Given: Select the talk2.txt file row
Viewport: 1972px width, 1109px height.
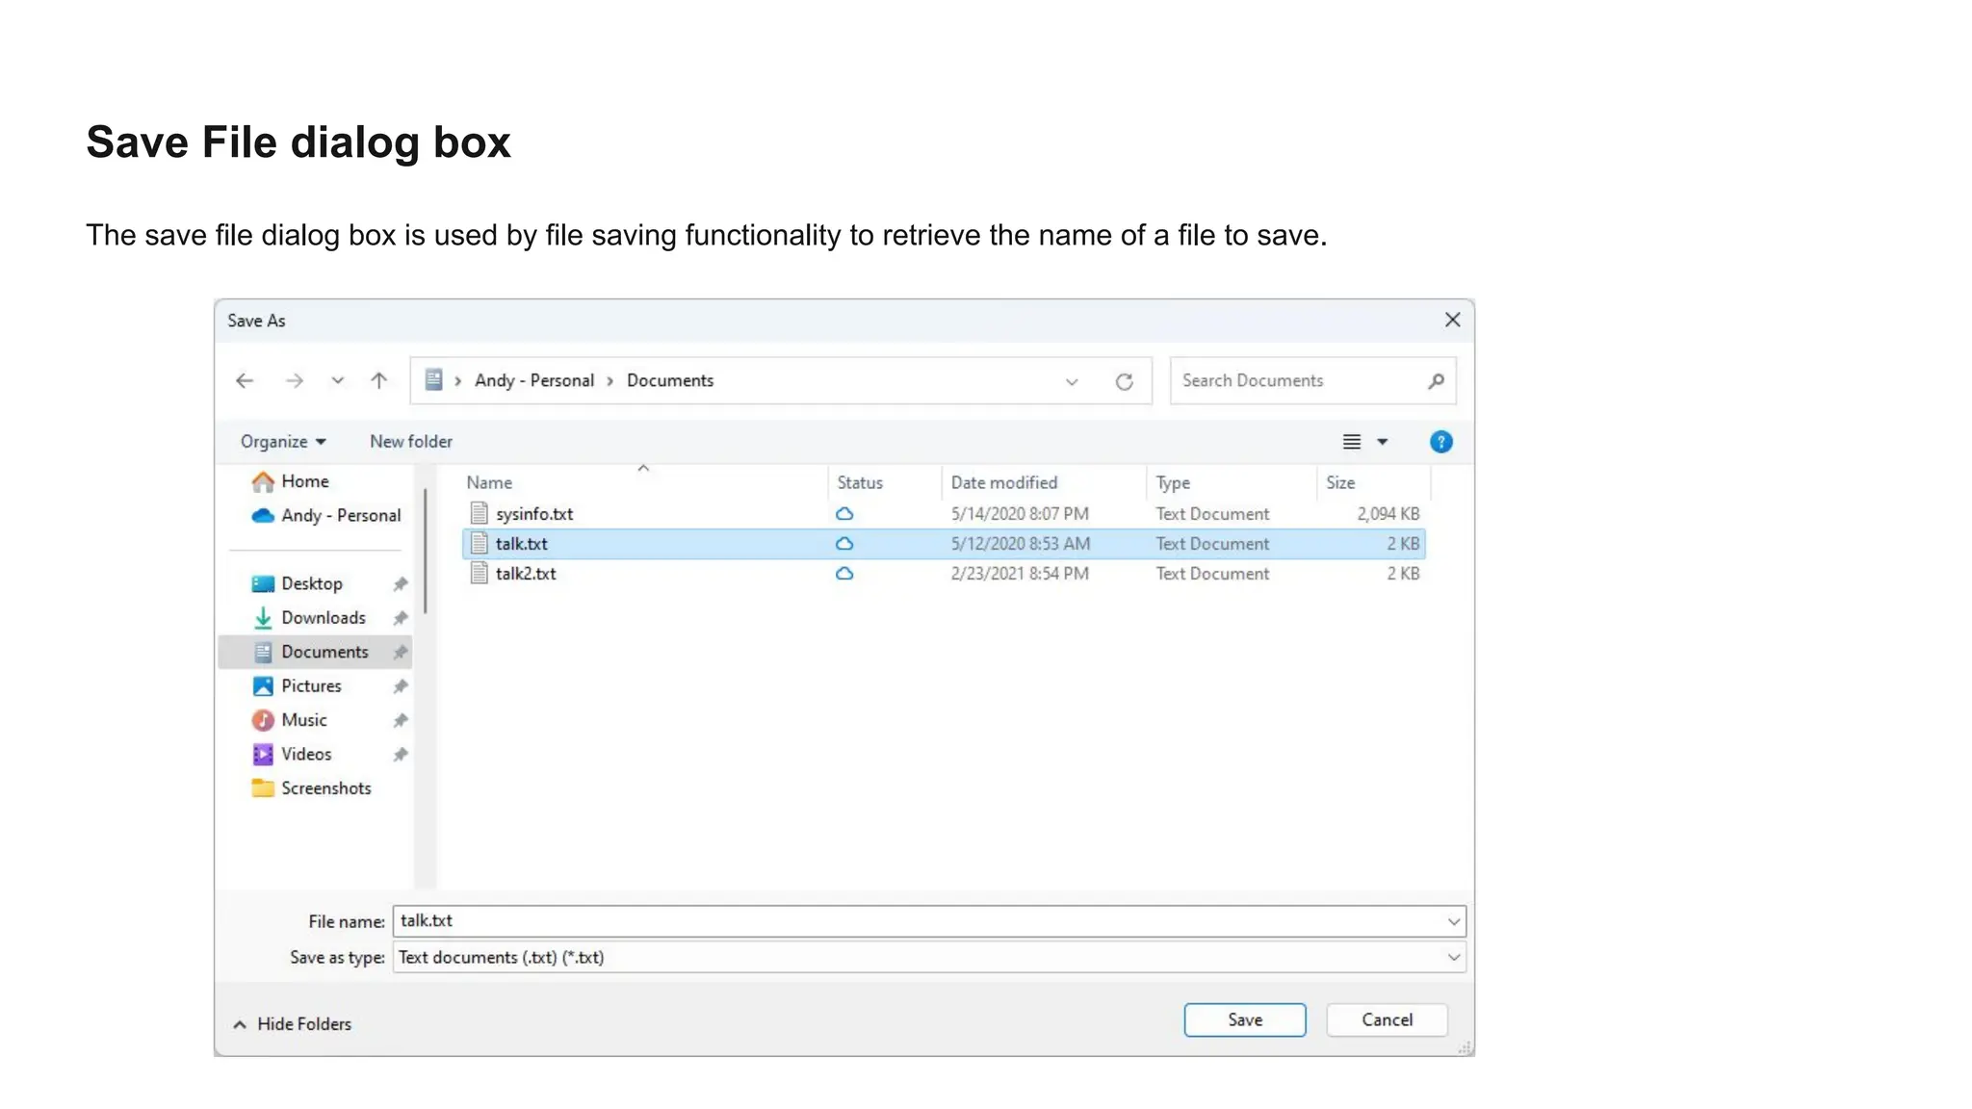Looking at the screenshot, I should click(526, 574).
